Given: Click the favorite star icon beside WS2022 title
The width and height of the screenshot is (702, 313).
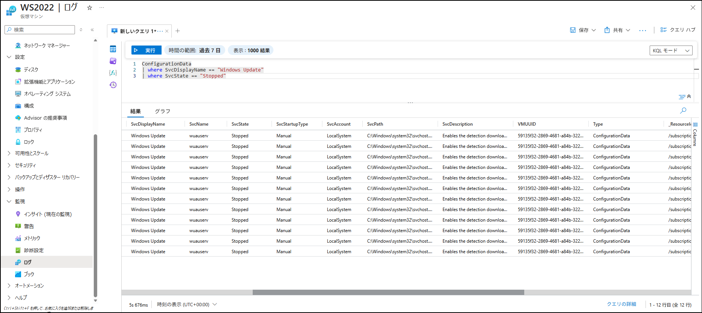Looking at the screenshot, I should tap(90, 8).
